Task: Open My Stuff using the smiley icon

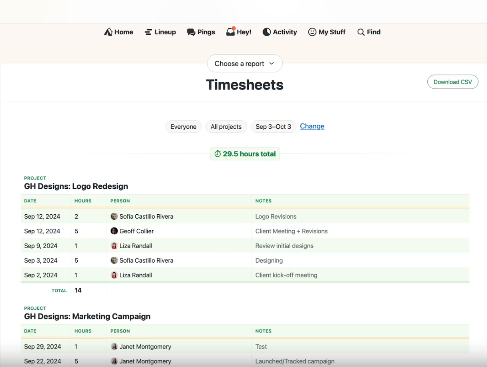Action: (x=312, y=32)
